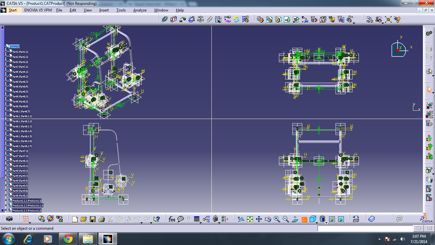Insert a new Component with the gear icon
435x245 pixels.
click(x=260, y=19)
